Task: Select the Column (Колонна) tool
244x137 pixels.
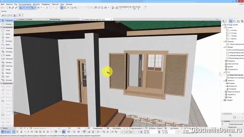Action: 7,41
